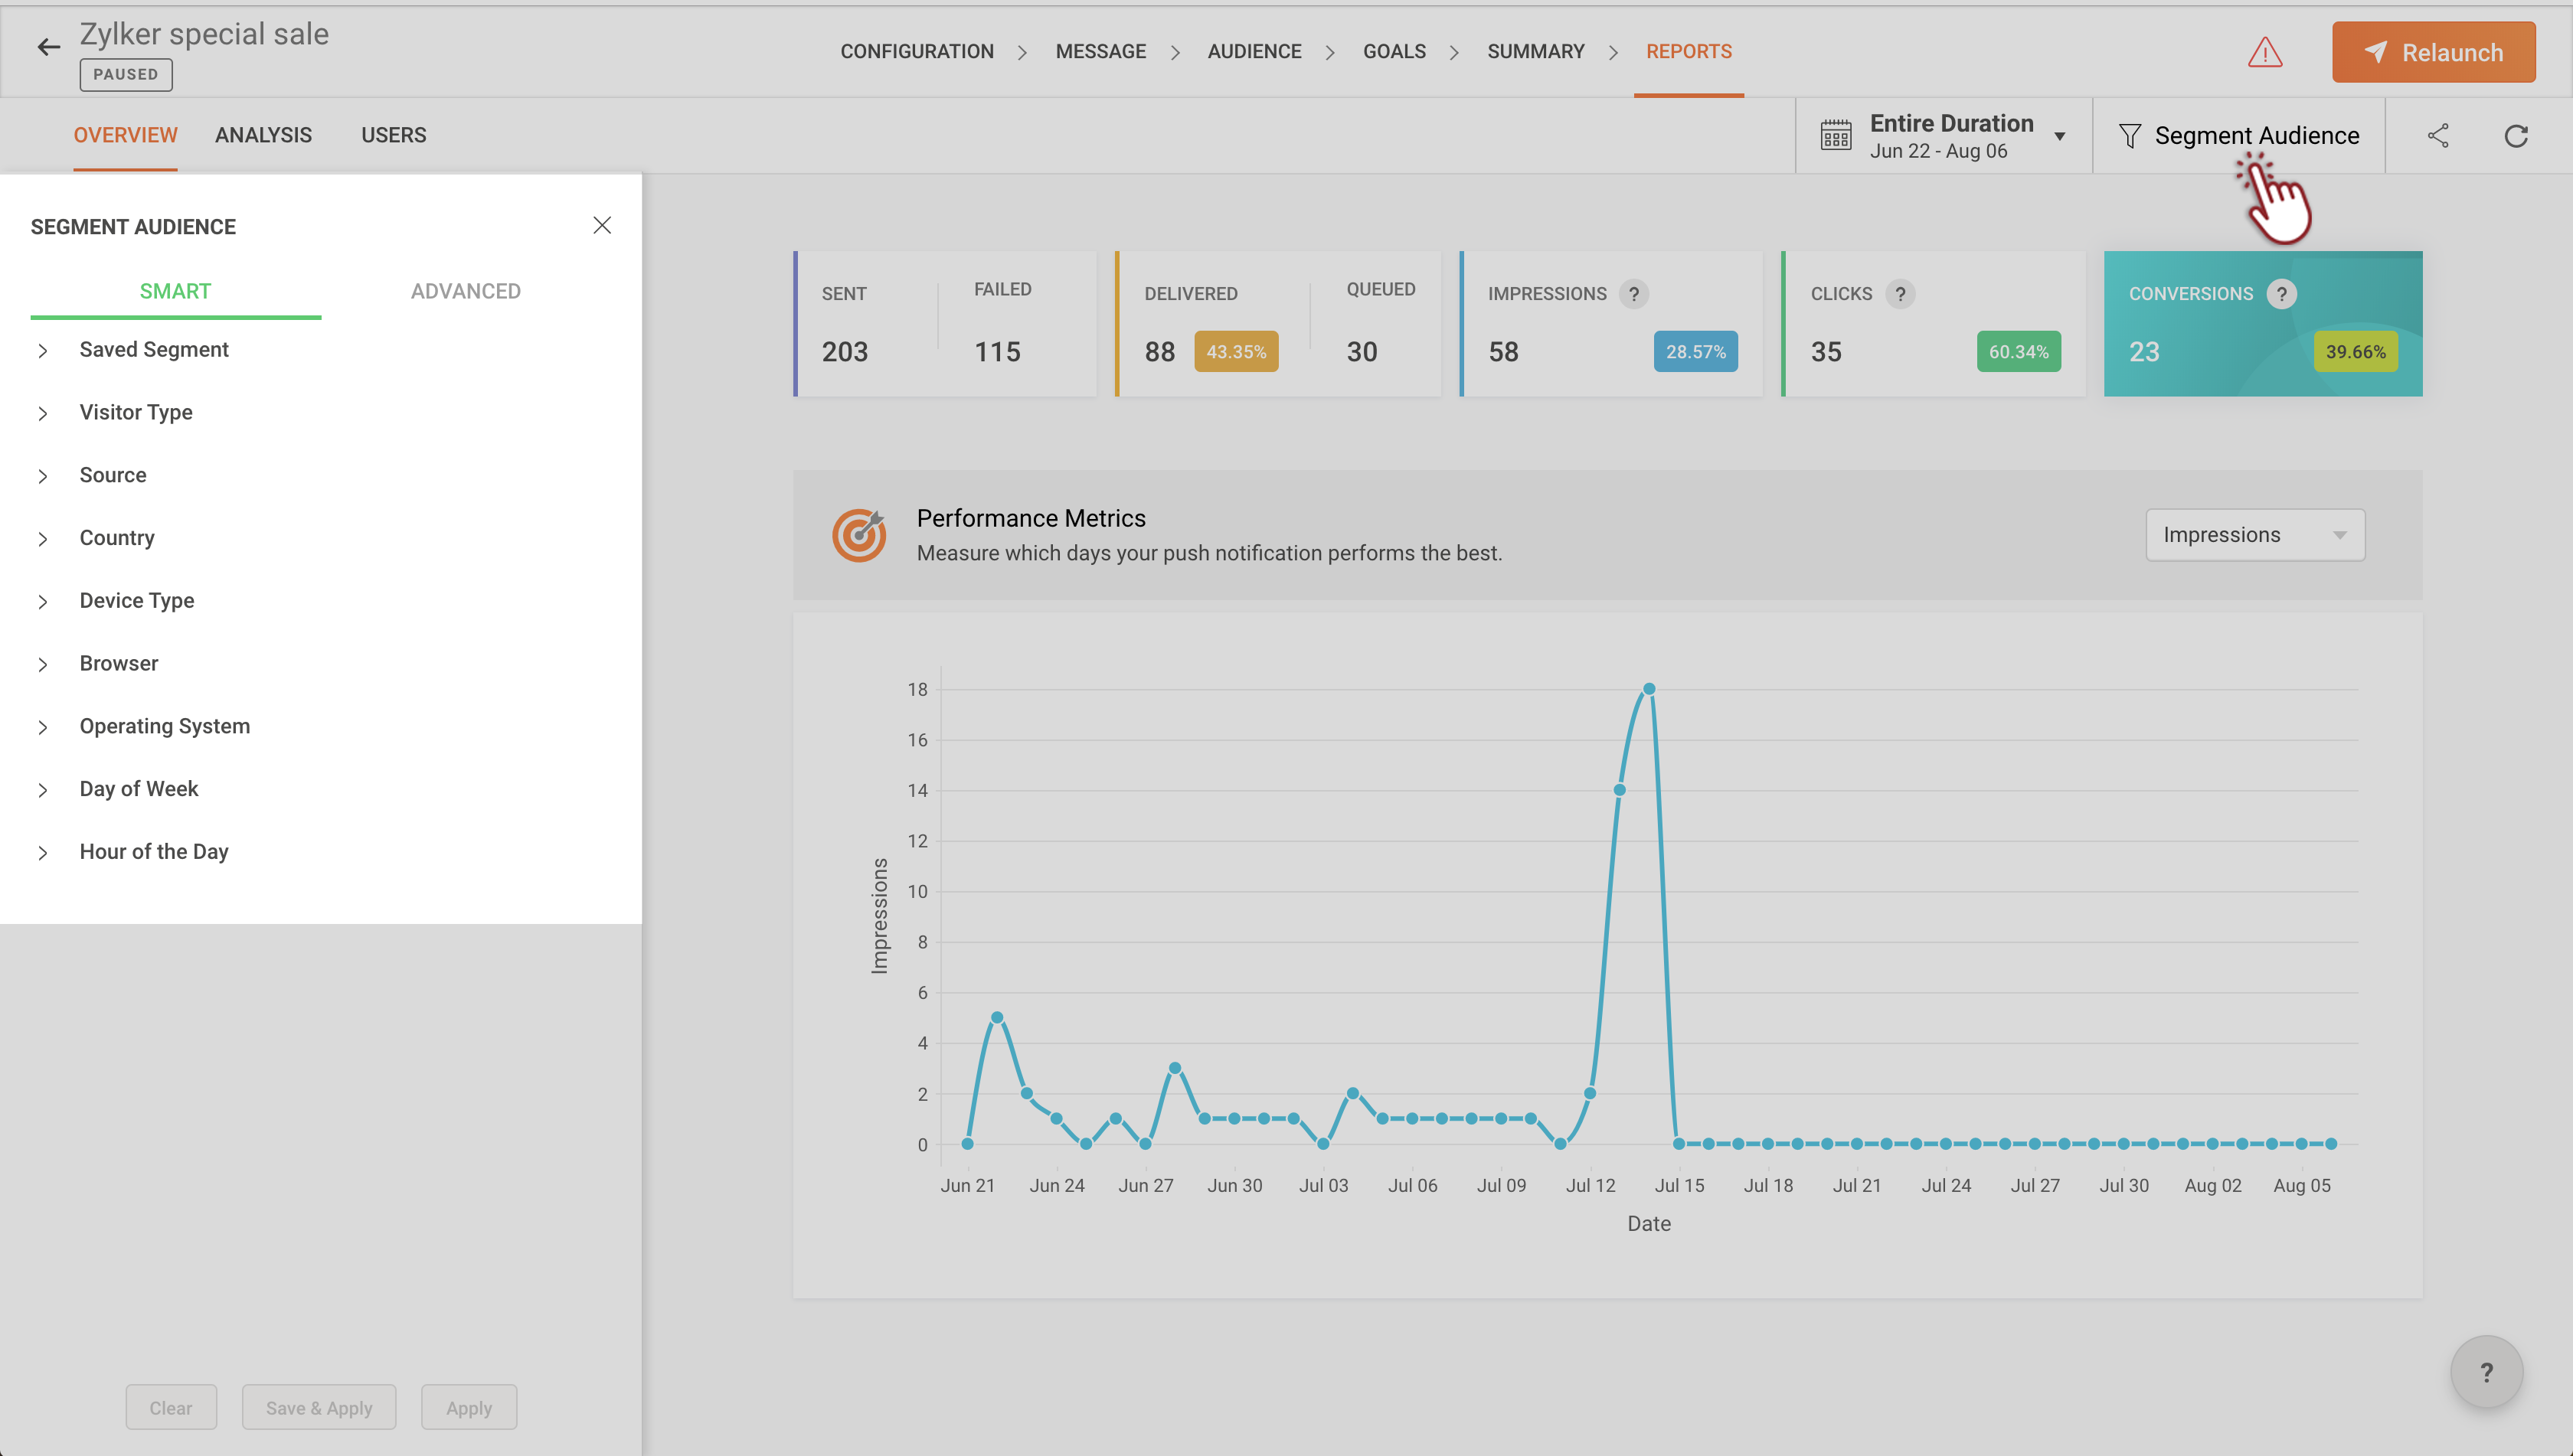This screenshot has width=2573, height=1456.
Task: Click the Save & Apply button
Action: 318,1407
